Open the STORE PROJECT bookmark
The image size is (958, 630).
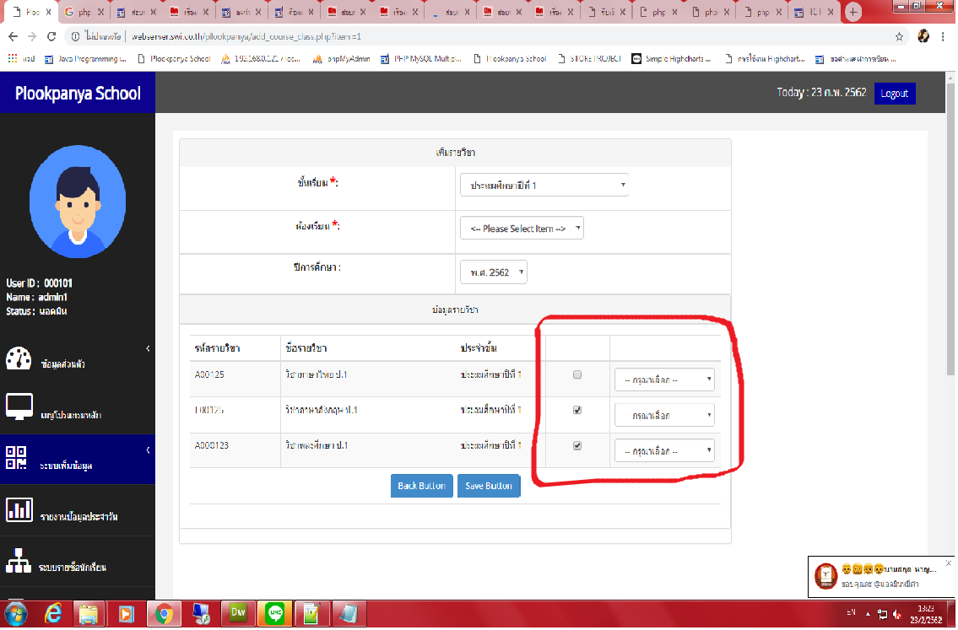[589, 58]
